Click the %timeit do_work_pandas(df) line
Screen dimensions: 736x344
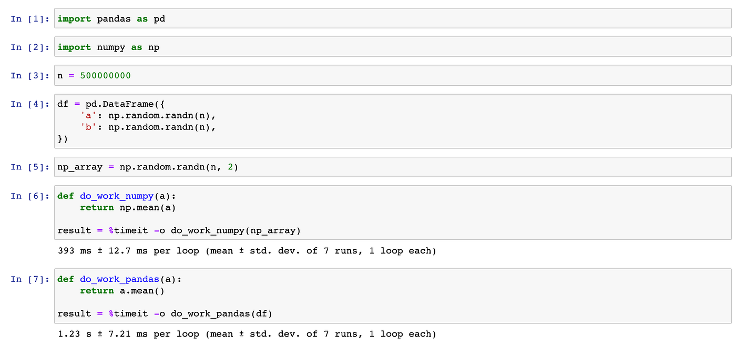coord(165,314)
